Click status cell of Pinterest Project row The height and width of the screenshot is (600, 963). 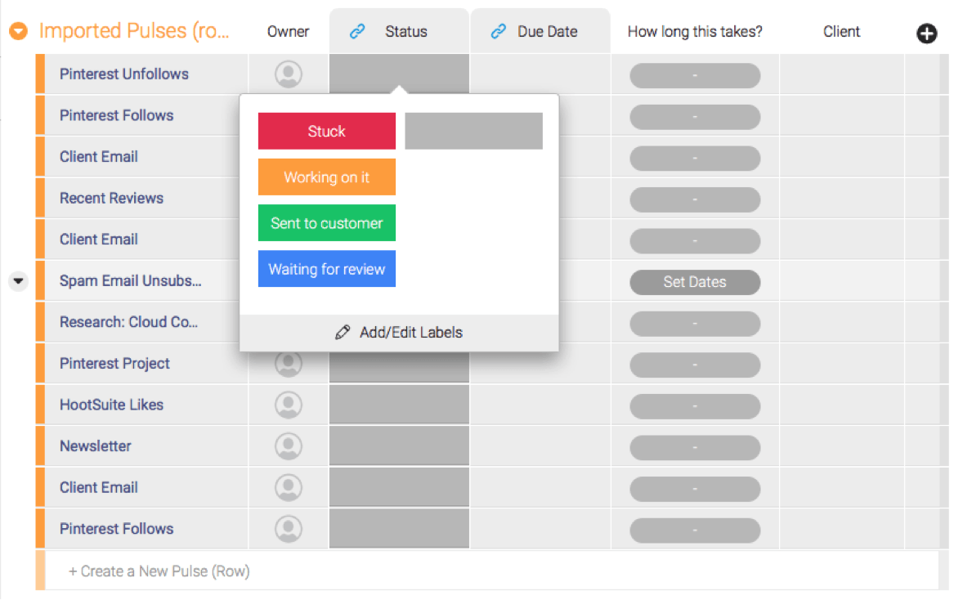pyautogui.click(x=399, y=367)
